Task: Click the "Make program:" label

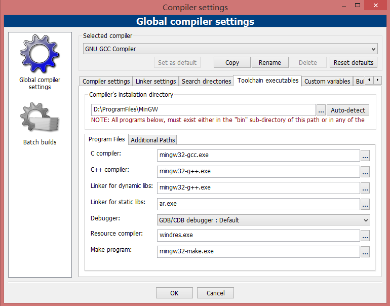Action: [111, 250]
